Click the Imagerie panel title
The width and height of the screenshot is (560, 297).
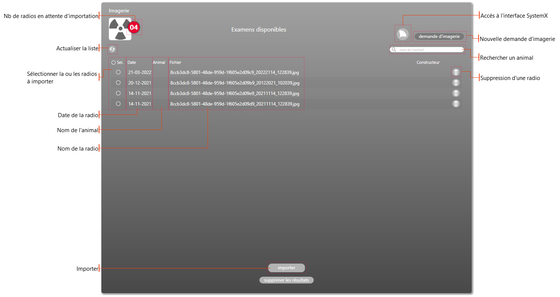click(x=119, y=11)
